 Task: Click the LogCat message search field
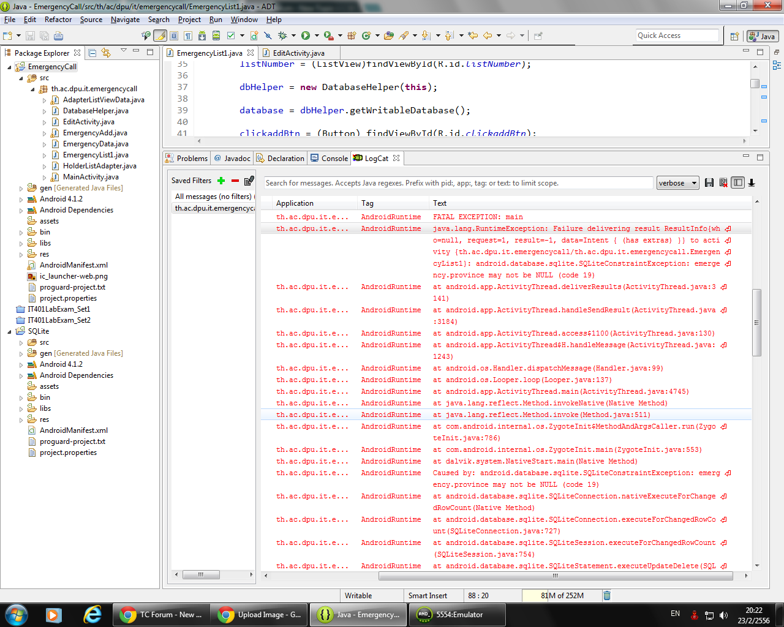coord(458,183)
